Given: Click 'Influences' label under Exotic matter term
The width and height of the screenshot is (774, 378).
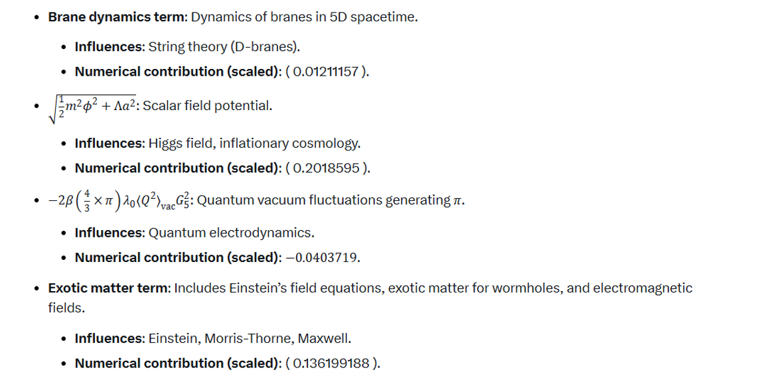Looking at the screenshot, I should [109, 339].
